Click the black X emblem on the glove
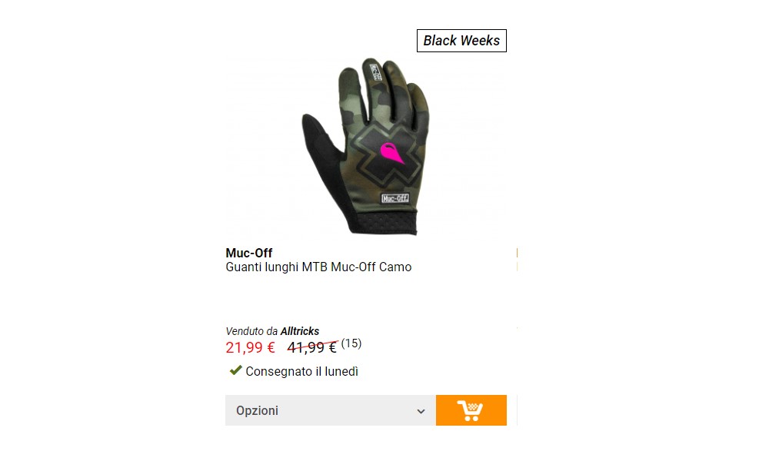This screenshot has width=769, height=461. pyautogui.click(x=386, y=153)
